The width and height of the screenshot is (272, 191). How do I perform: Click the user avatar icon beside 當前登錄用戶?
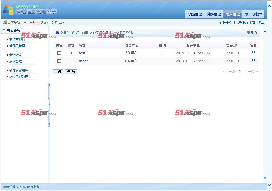point(5,22)
